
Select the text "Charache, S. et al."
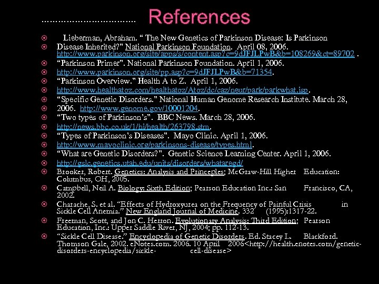point(86,204)
